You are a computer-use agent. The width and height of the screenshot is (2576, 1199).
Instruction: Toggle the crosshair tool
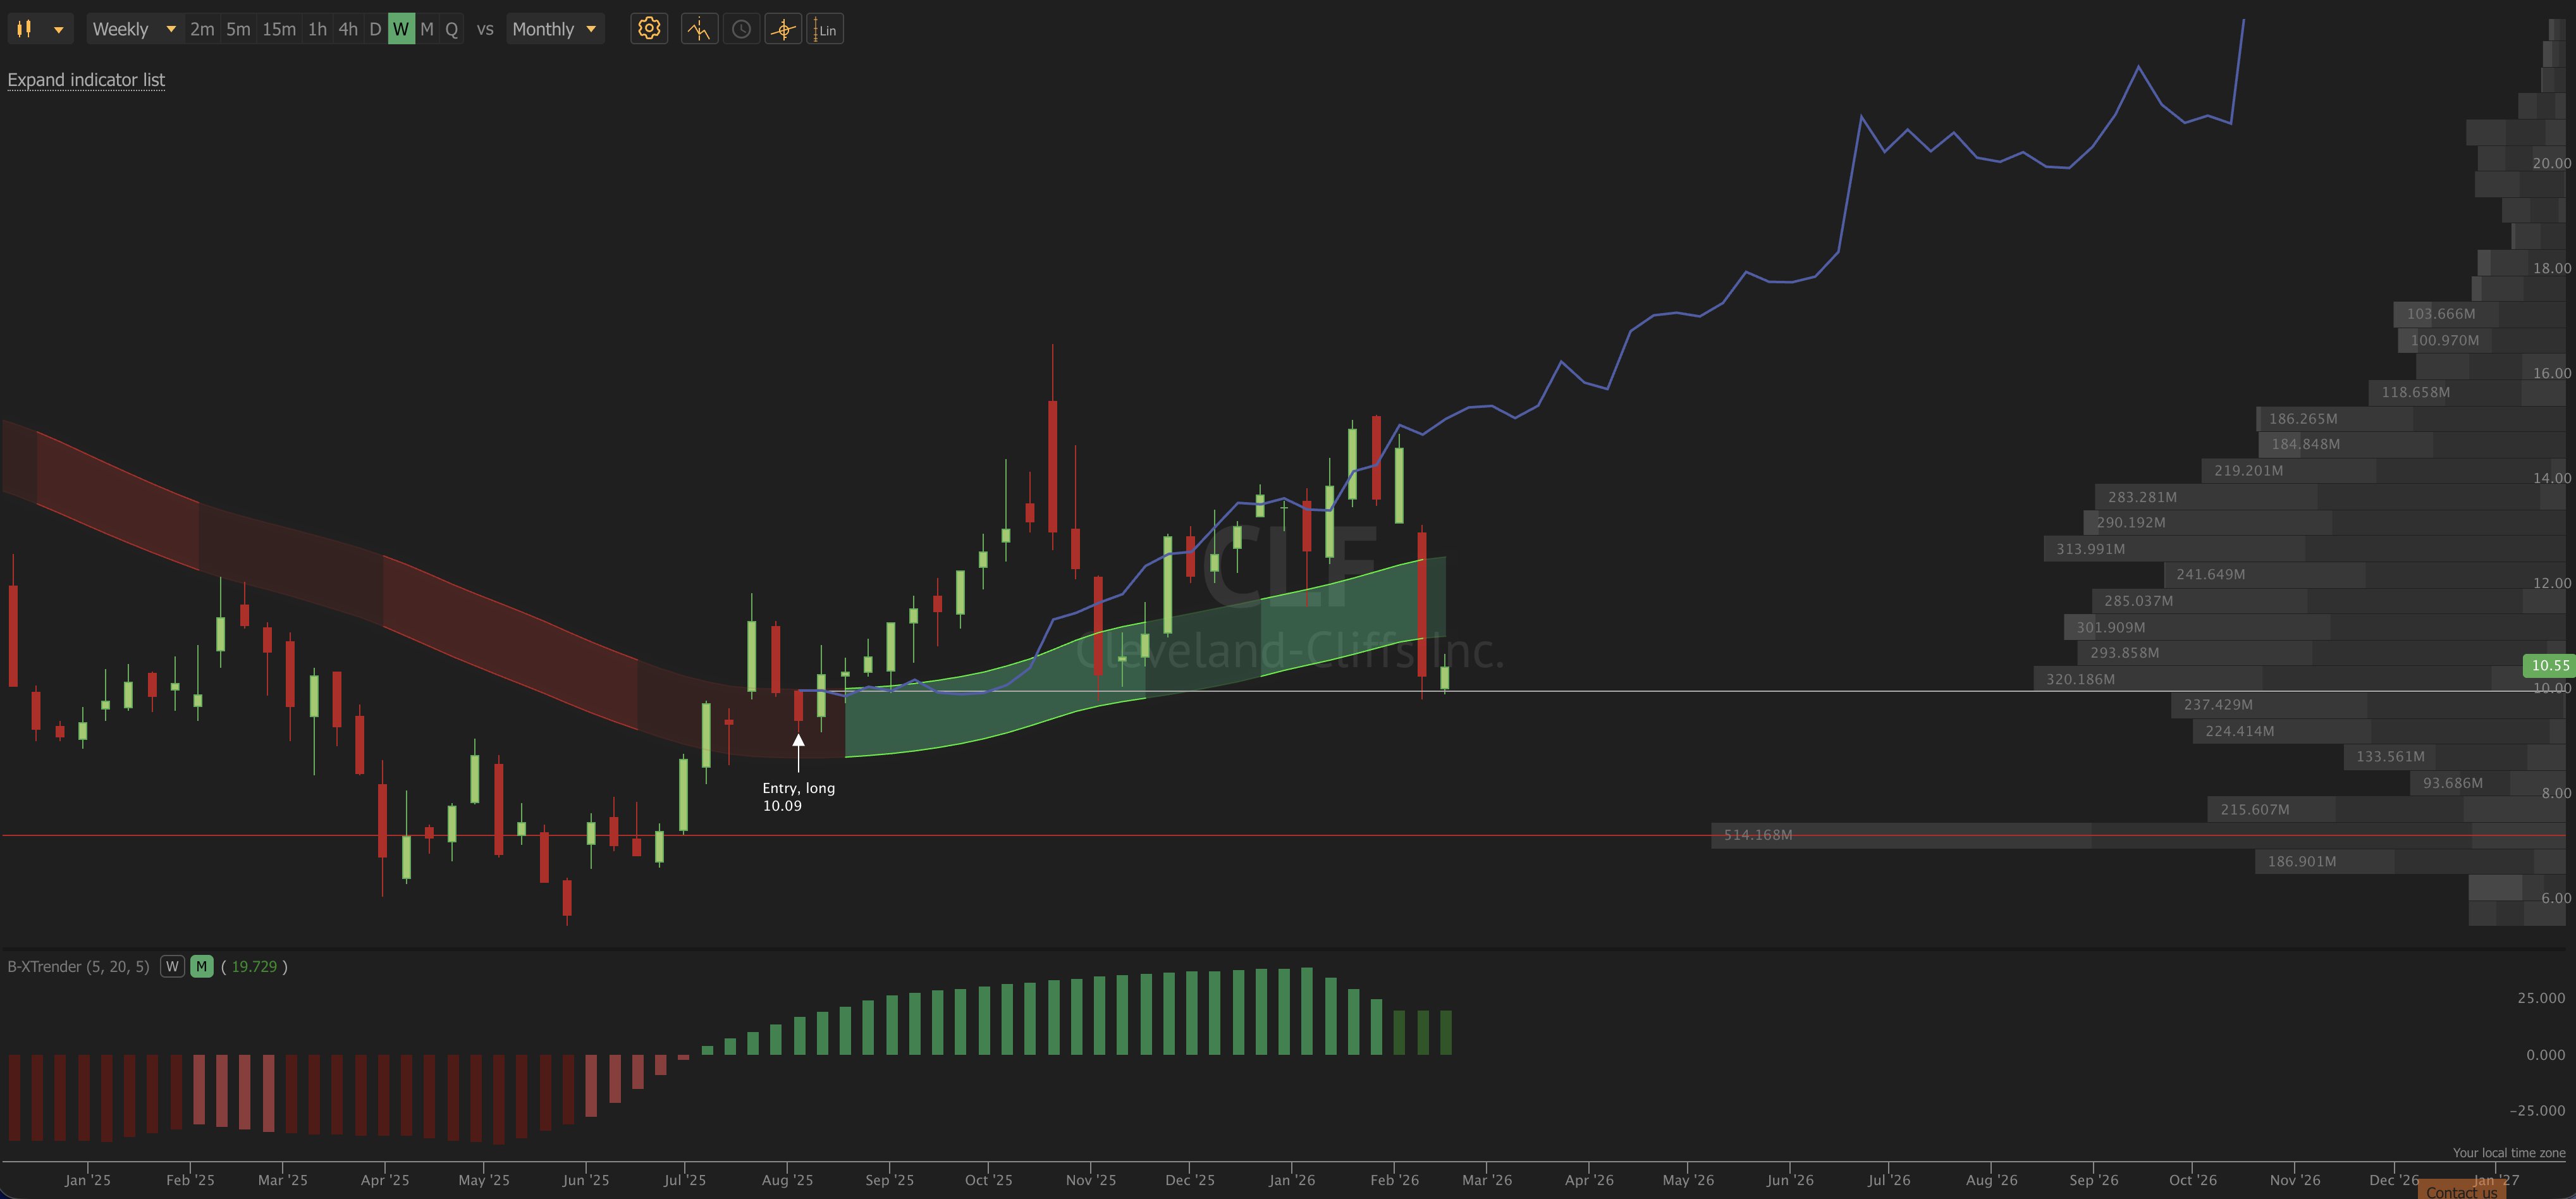tap(783, 29)
